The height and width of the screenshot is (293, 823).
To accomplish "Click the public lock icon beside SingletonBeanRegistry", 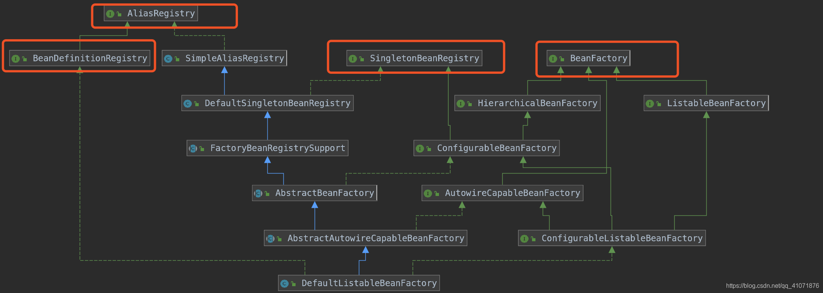I will 362,59.
